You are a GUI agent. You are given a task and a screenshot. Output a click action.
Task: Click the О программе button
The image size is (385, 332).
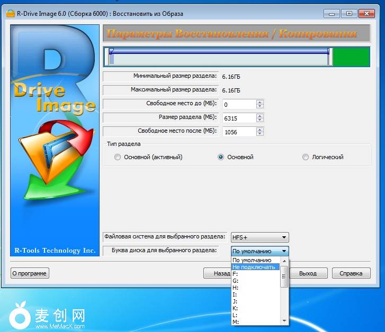(30, 273)
